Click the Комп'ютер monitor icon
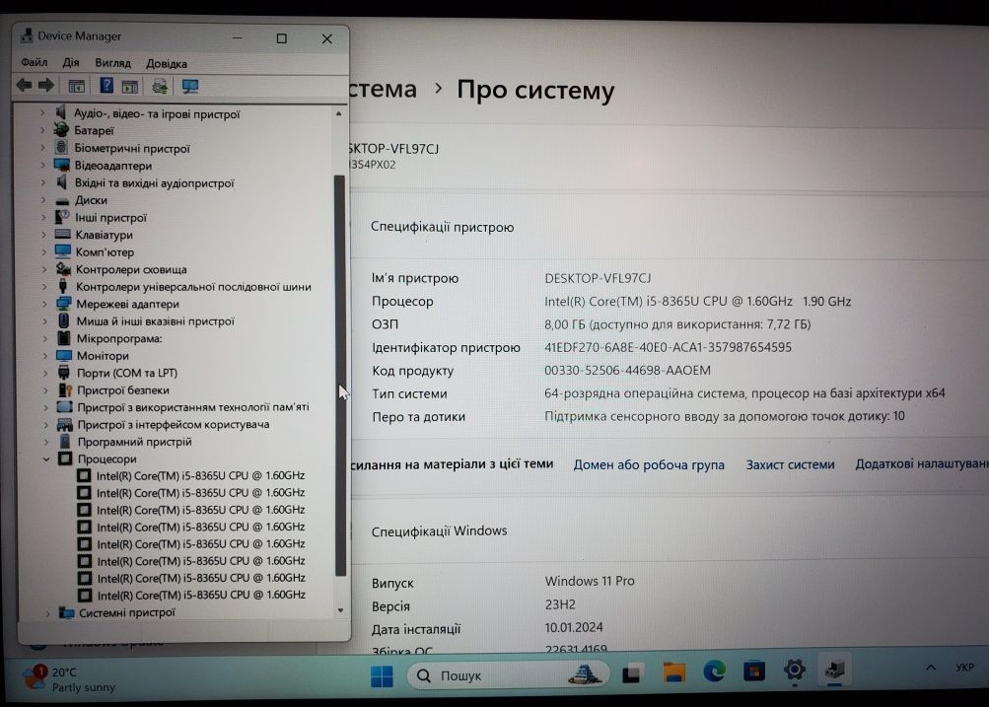The width and height of the screenshot is (989, 707). pos(62,251)
